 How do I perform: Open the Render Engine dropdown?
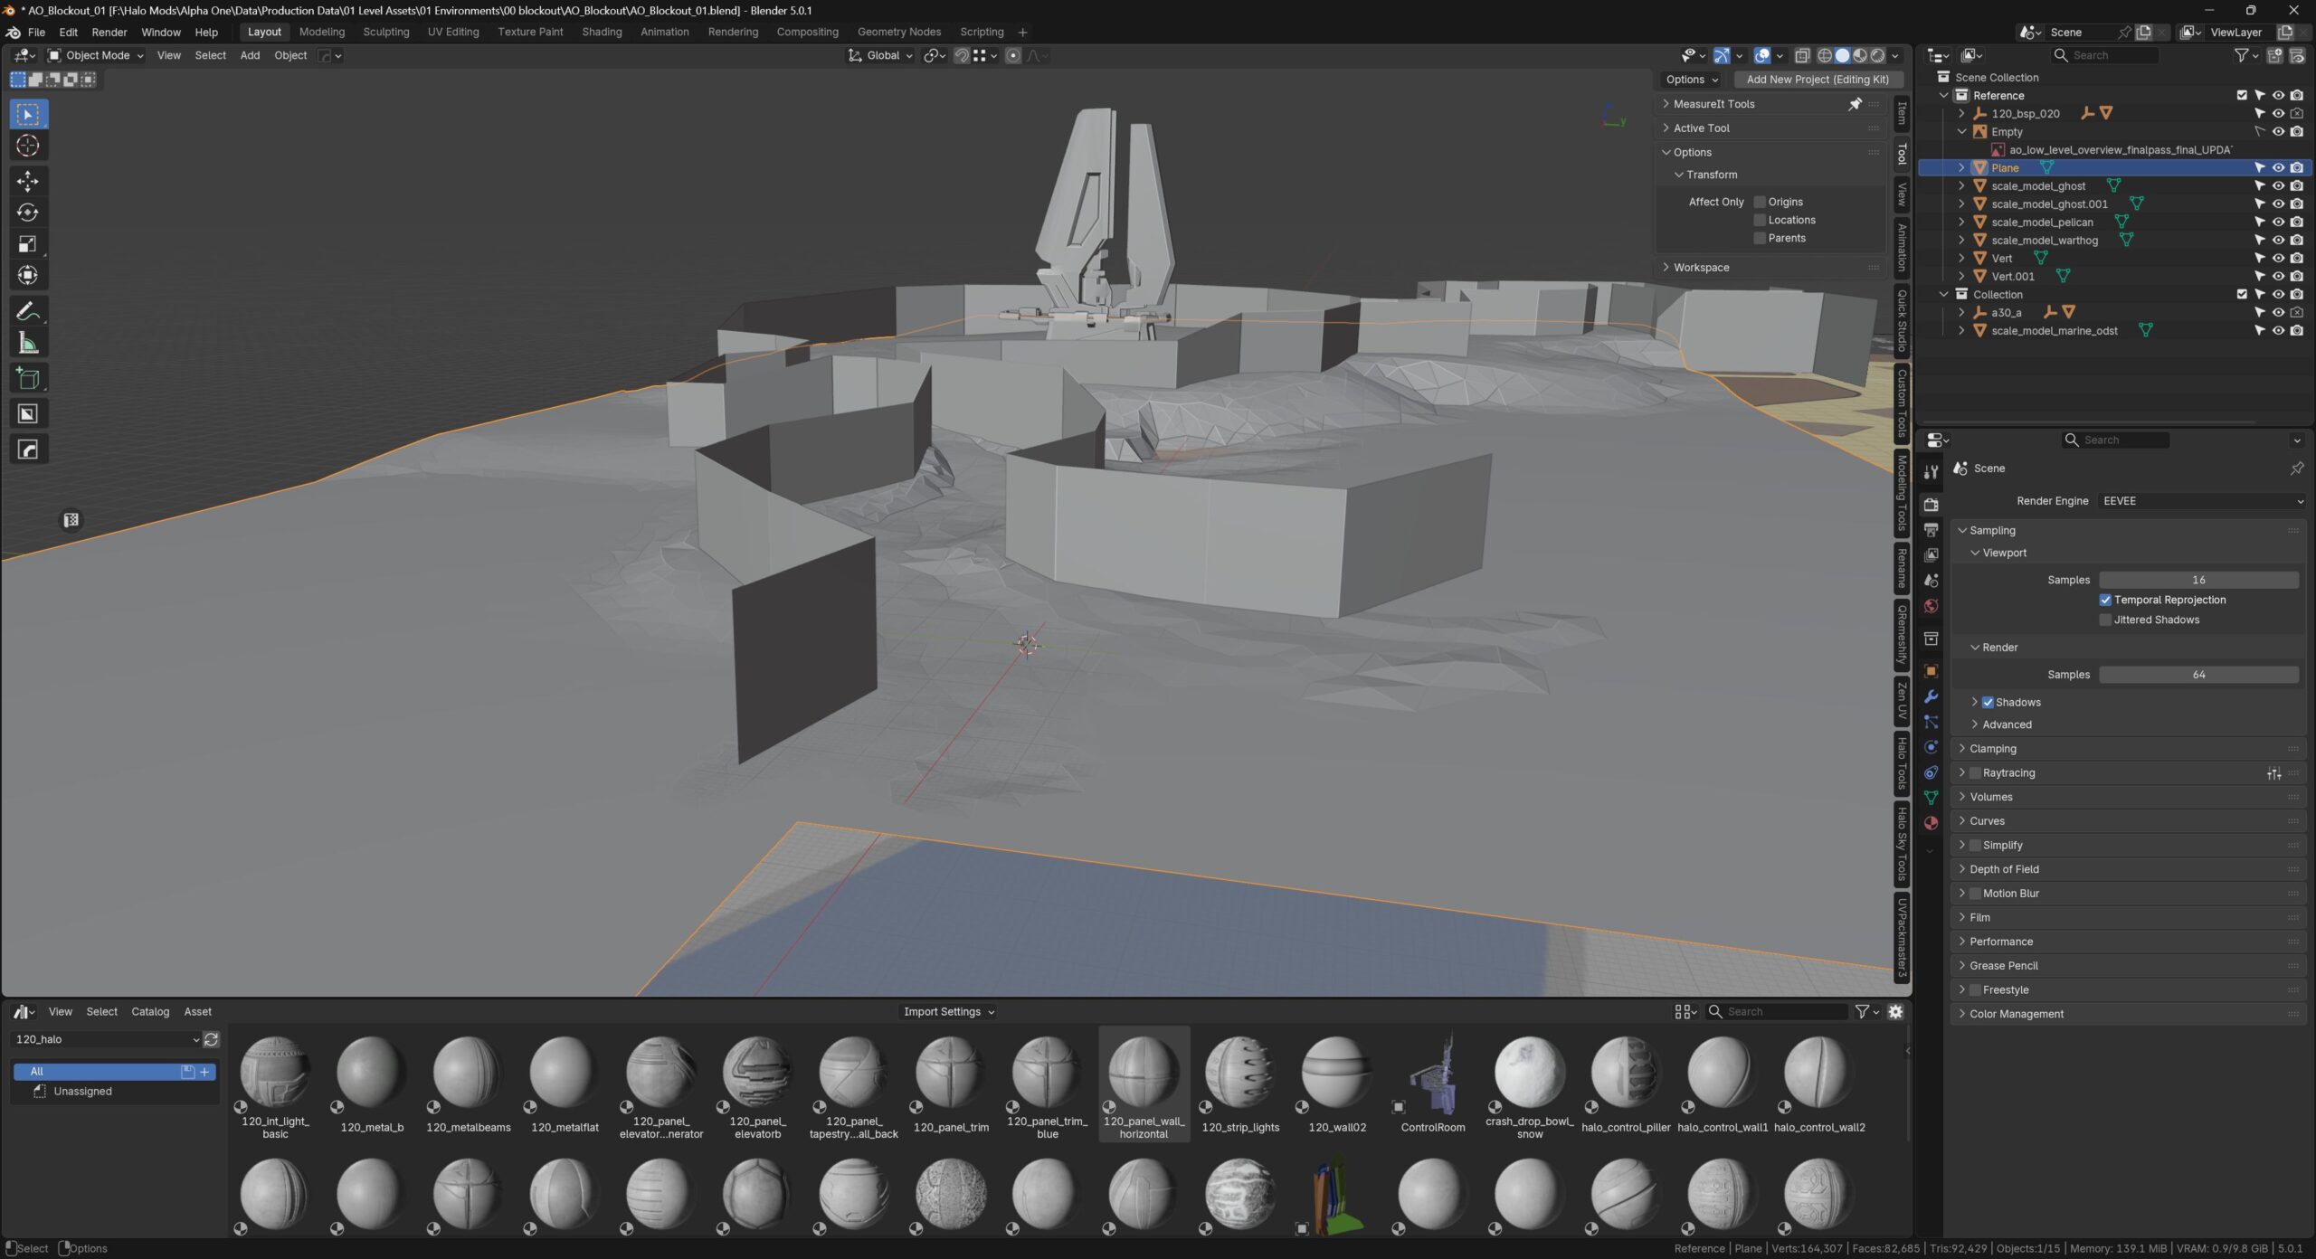point(2201,501)
